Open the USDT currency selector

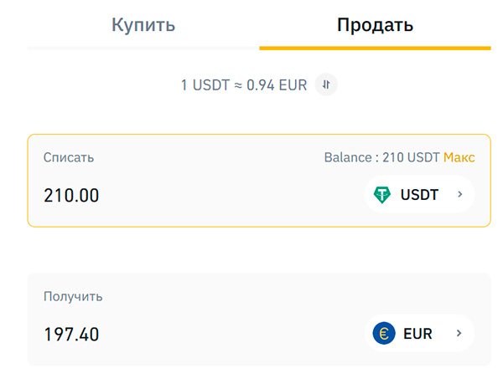coord(419,195)
